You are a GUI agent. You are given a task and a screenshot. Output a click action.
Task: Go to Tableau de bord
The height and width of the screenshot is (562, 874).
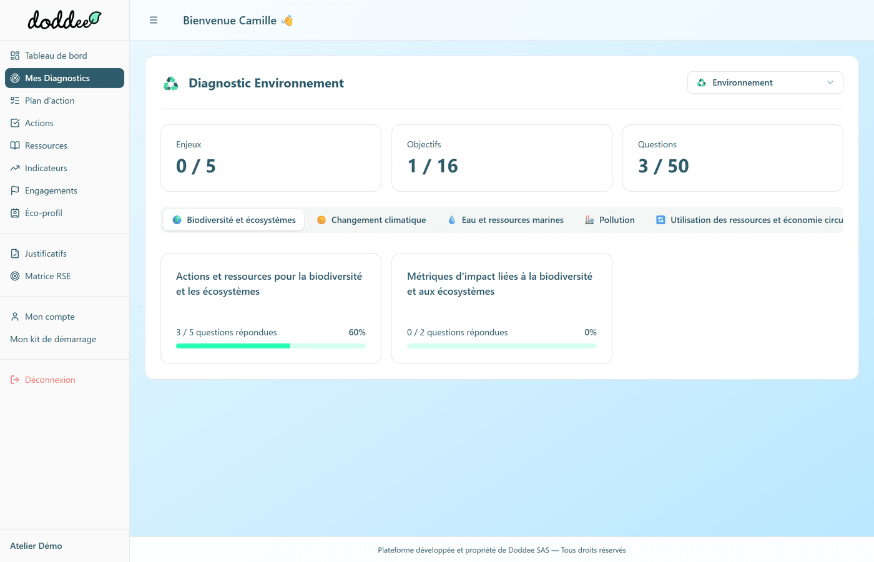click(x=64, y=56)
